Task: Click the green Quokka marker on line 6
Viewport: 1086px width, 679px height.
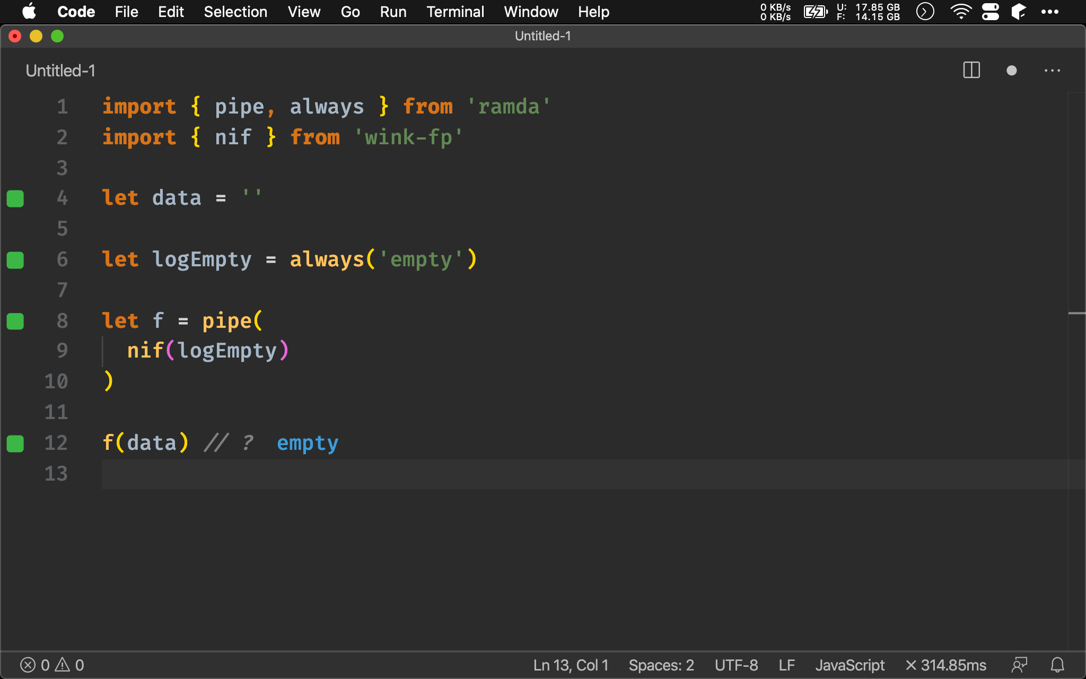Action: (15, 260)
